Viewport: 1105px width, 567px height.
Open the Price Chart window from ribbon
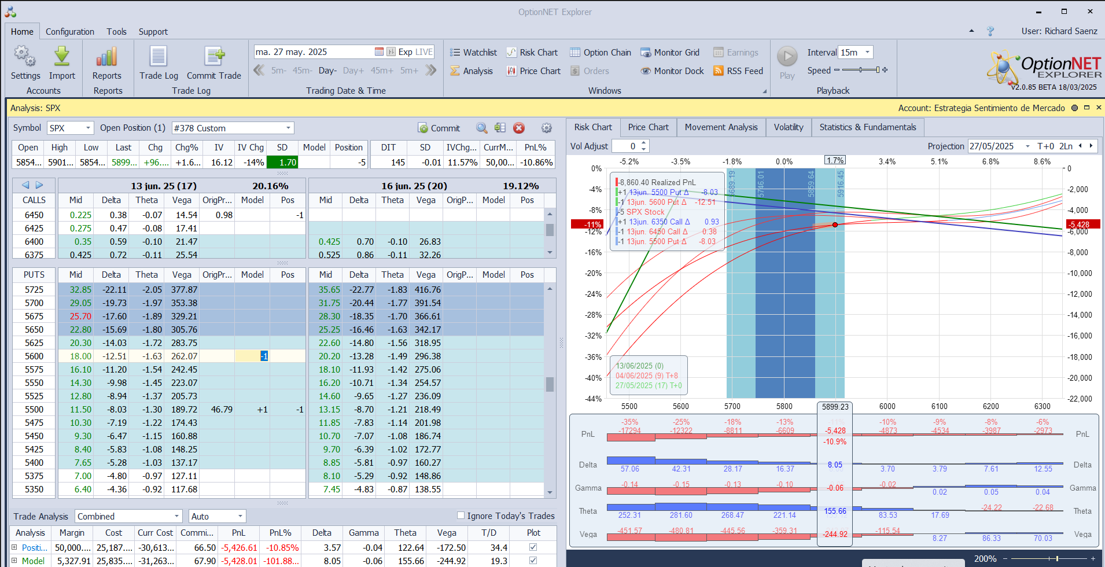click(x=534, y=71)
